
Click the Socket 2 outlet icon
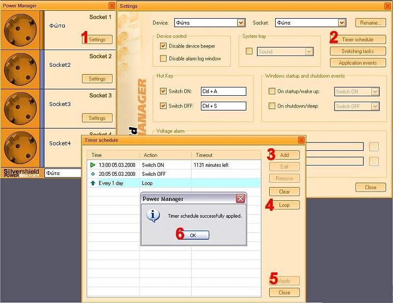click(21, 69)
